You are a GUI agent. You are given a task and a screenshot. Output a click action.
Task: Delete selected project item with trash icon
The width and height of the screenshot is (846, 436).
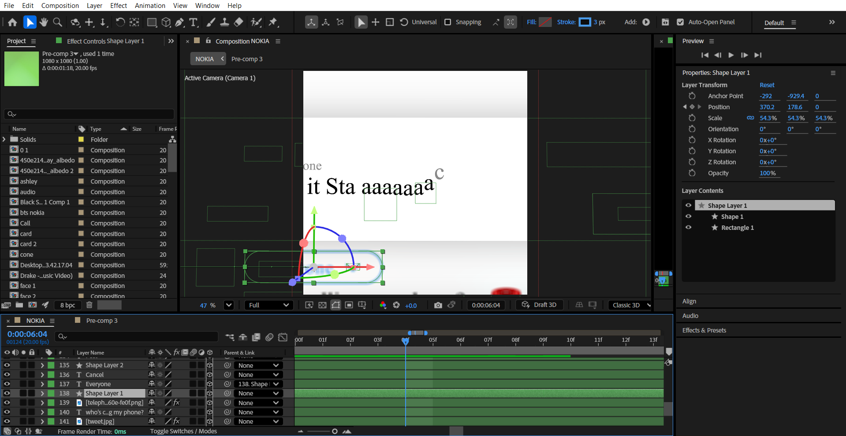[x=89, y=305]
